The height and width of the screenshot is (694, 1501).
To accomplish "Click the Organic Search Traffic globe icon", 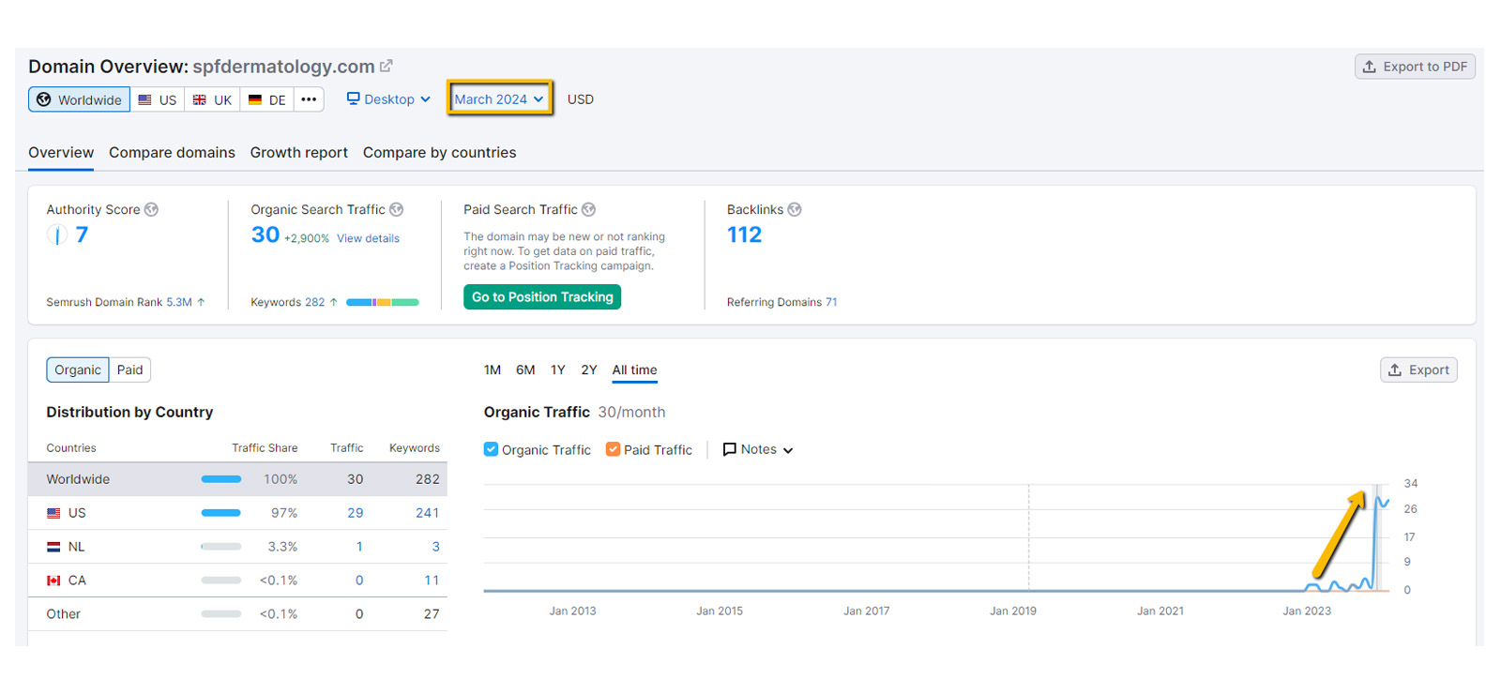I will pos(396,210).
